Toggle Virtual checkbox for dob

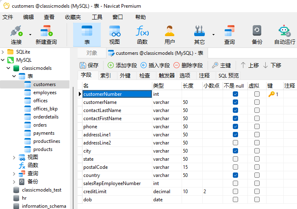(x=257, y=199)
